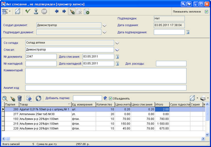Go to previous record with left arrow
Image resolution: width=211 pixels, height=147 pixels.
tap(57, 11)
